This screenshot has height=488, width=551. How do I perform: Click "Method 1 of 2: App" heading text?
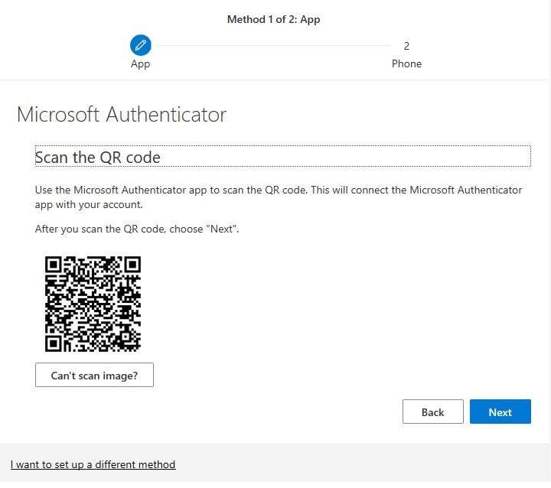273,19
